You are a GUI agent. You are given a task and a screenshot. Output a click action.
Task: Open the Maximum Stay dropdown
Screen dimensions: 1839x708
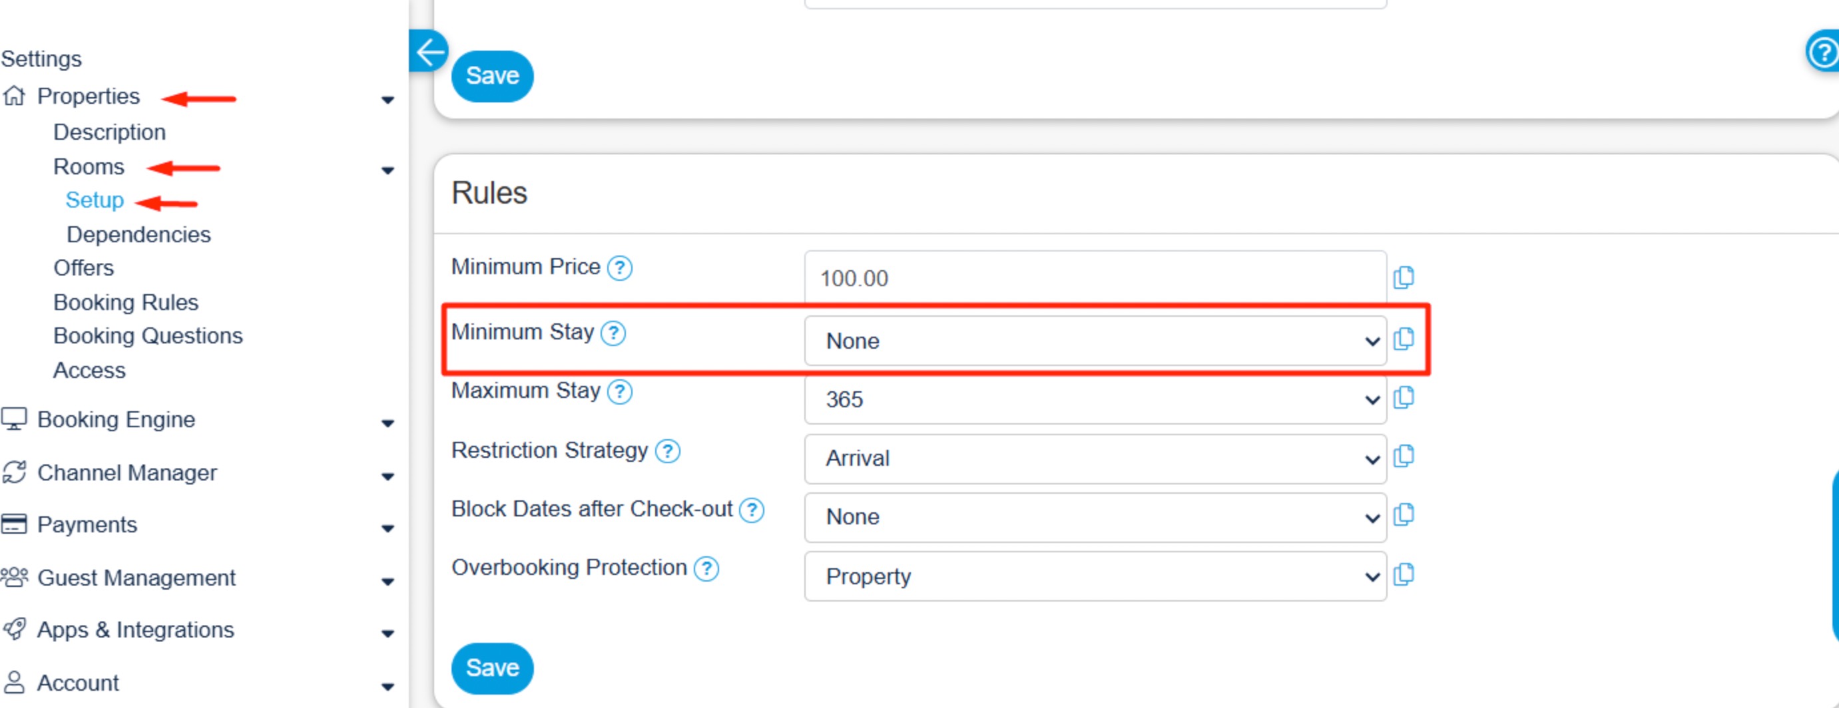(1095, 400)
